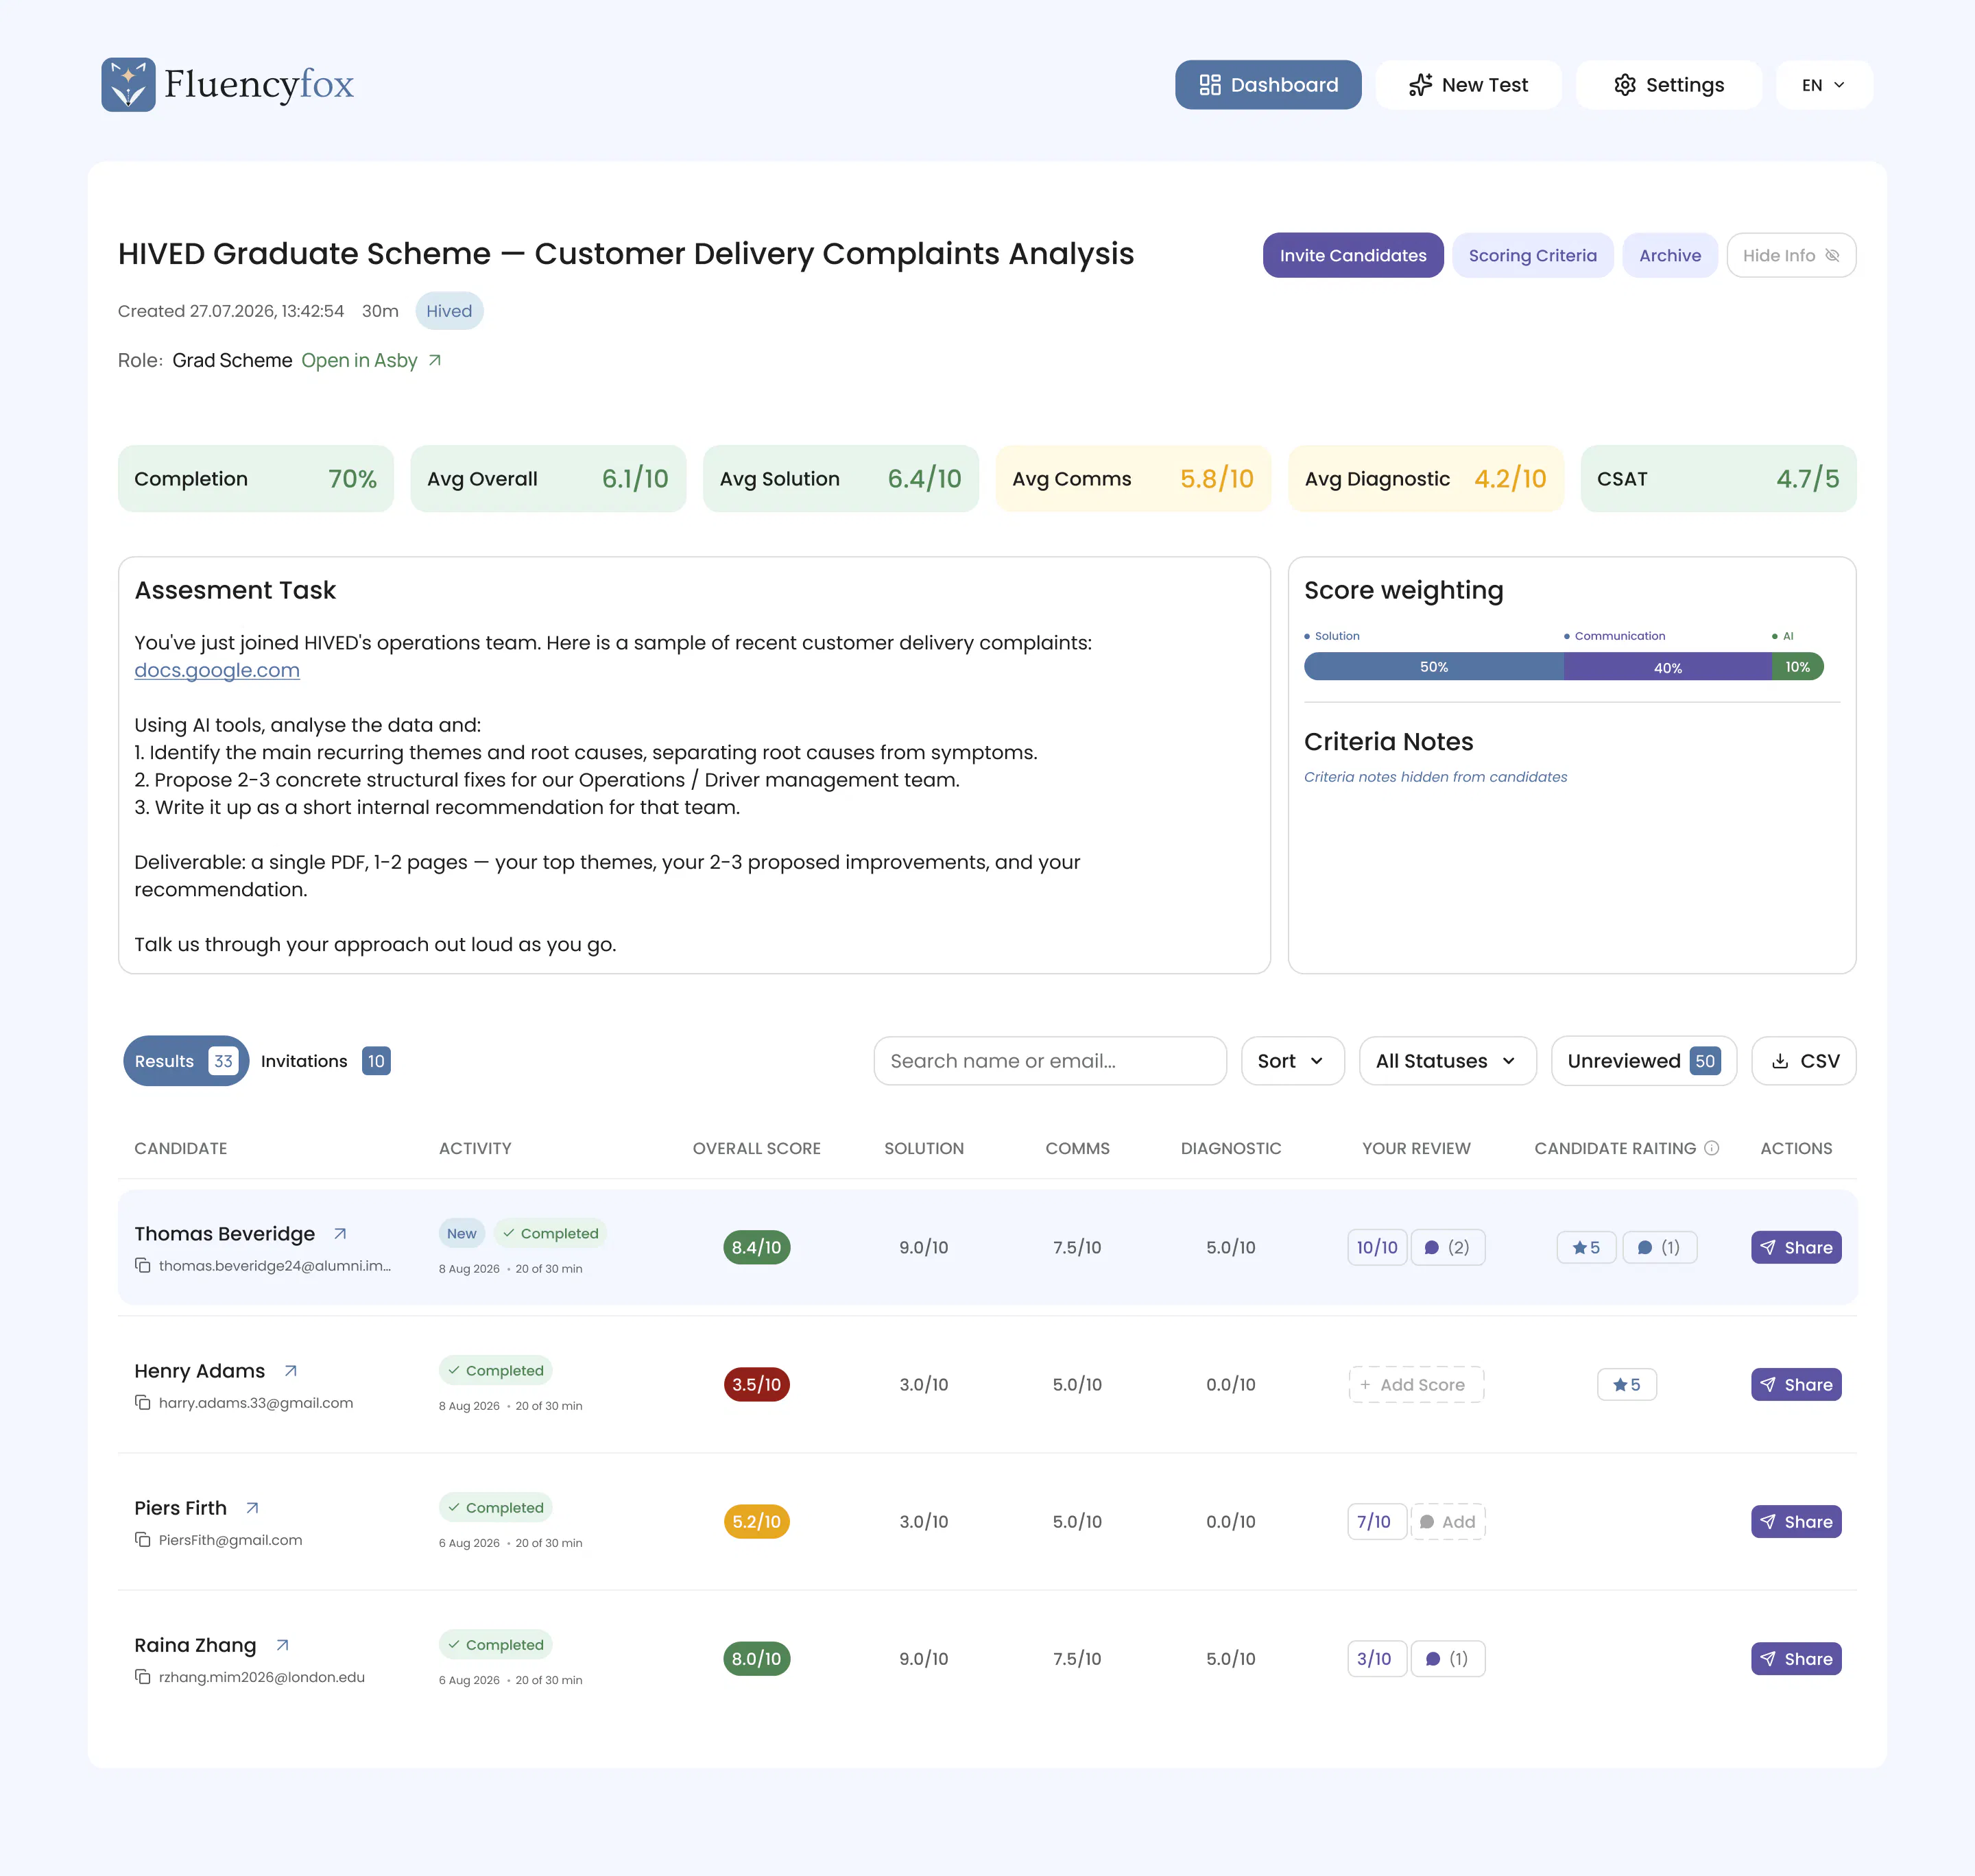Image resolution: width=1975 pixels, height=1876 pixels.
Task: Click the Solution 50% weighting segment
Action: pos(1434,667)
